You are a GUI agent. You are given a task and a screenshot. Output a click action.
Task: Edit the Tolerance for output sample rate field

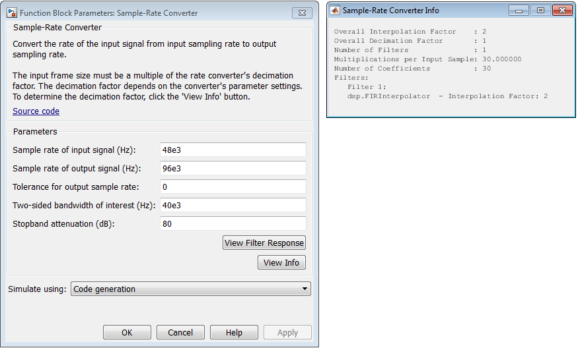click(x=233, y=187)
